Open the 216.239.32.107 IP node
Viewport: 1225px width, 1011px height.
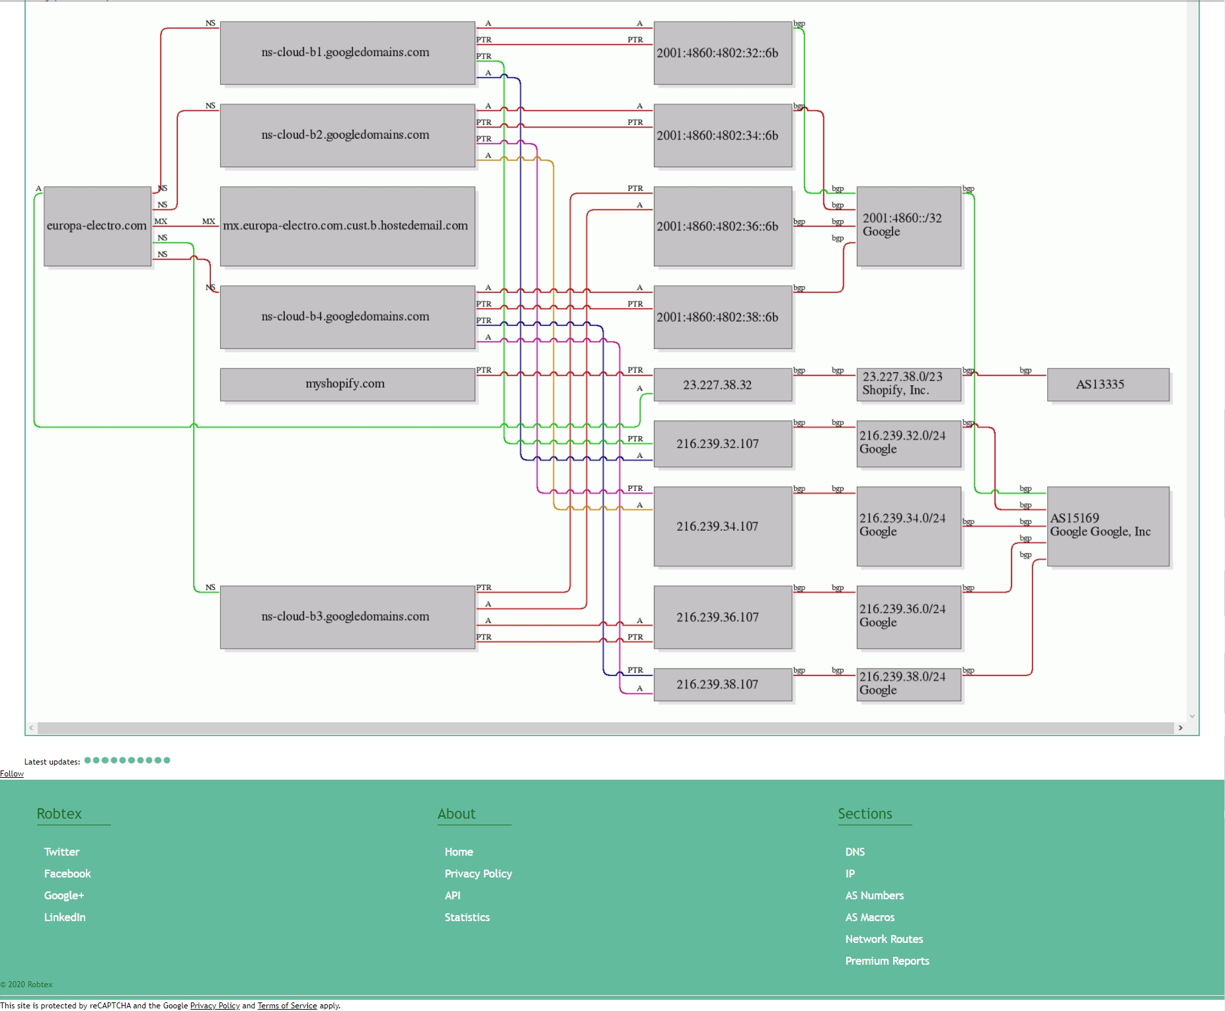[x=723, y=444]
